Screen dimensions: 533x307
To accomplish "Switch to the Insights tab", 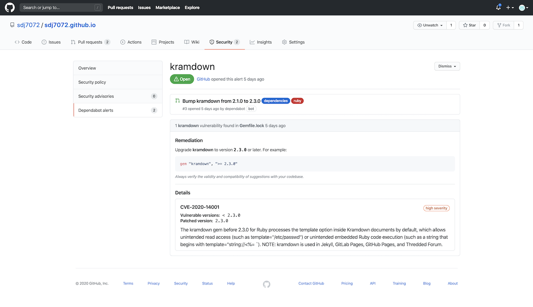I will [x=261, y=42].
